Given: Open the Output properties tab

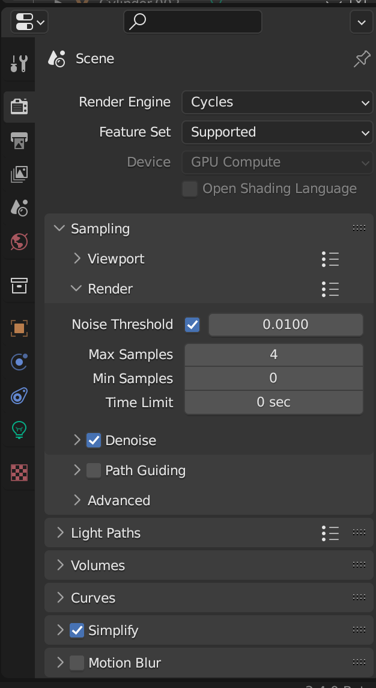Looking at the screenshot, I should tap(19, 140).
